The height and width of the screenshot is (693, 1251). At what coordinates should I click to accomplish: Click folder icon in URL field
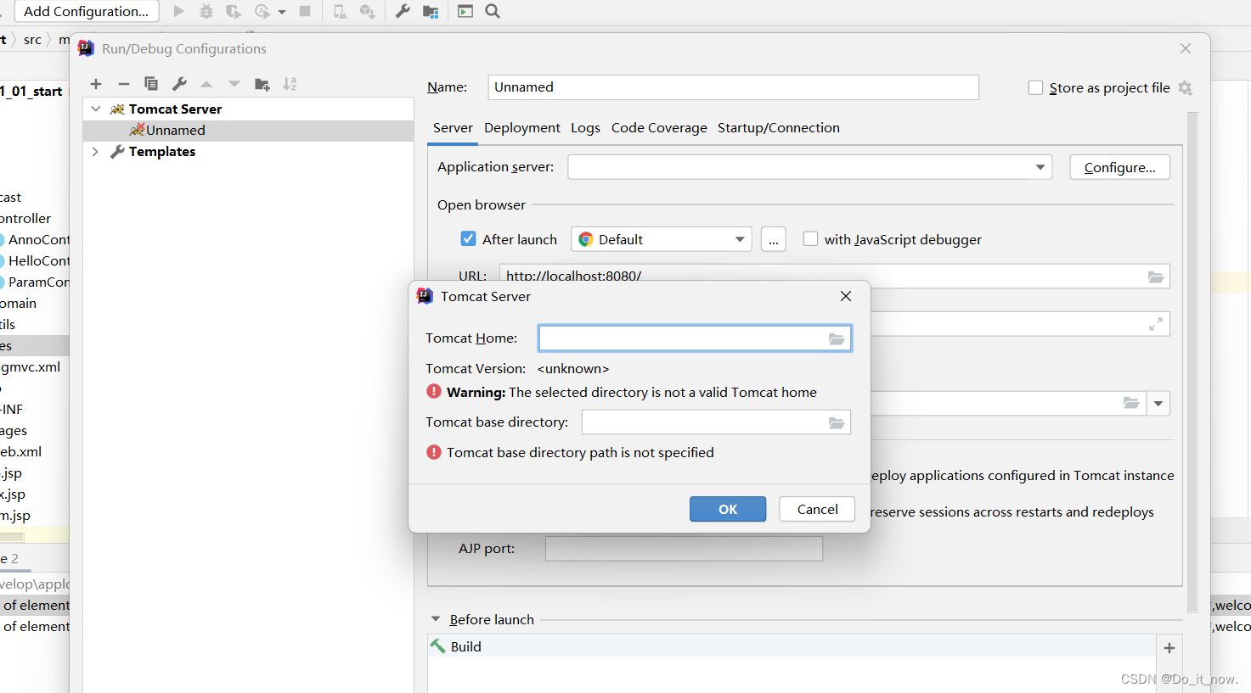point(1156,277)
